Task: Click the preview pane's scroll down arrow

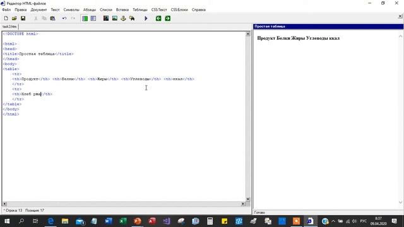Action: tap(400, 202)
